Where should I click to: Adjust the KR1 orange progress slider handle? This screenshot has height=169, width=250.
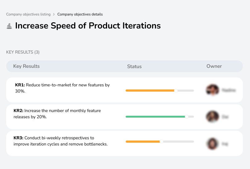point(176,91)
